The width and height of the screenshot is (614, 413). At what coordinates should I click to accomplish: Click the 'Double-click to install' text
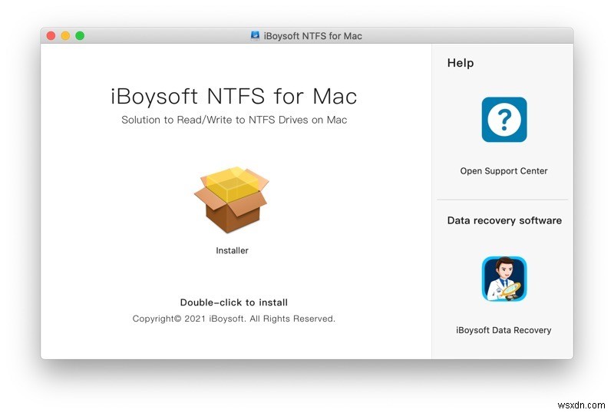pyautogui.click(x=234, y=302)
